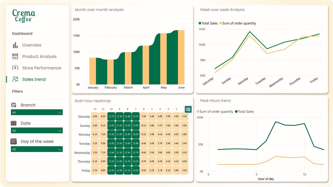Image resolution: width=333 pixels, height=187 pixels.
Task: Open the Date filter dropdown
Action: pos(37,131)
